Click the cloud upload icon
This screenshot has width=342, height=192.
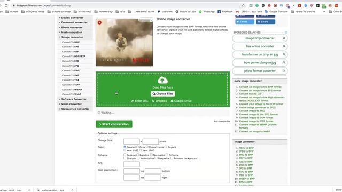(162, 80)
